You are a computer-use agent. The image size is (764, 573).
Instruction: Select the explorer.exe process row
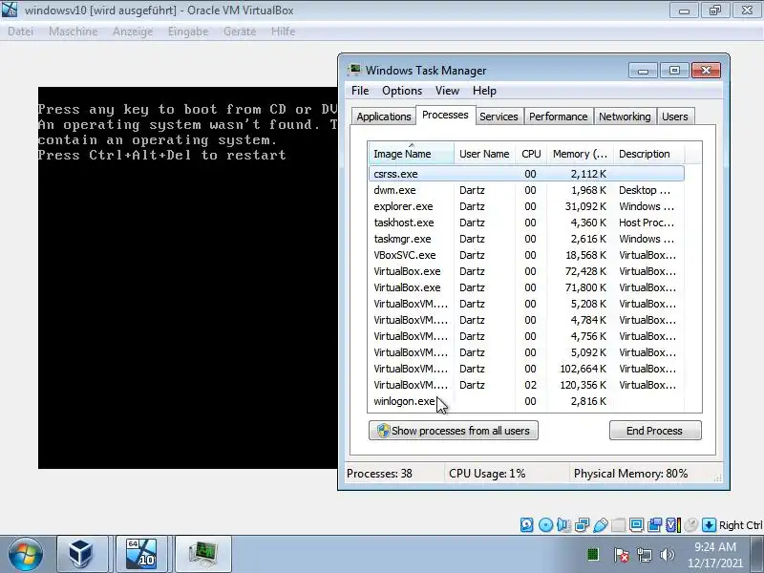point(526,206)
